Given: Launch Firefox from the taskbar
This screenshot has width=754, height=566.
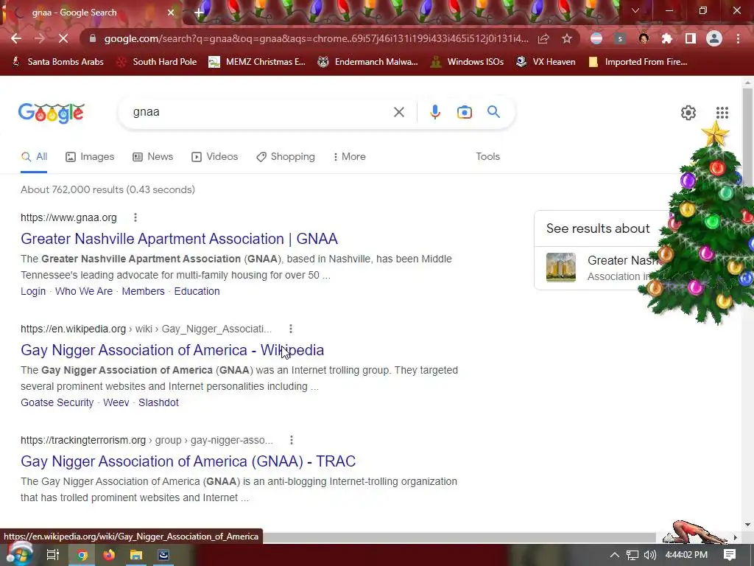Looking at the screenshot, I should (x=109, y=555).
